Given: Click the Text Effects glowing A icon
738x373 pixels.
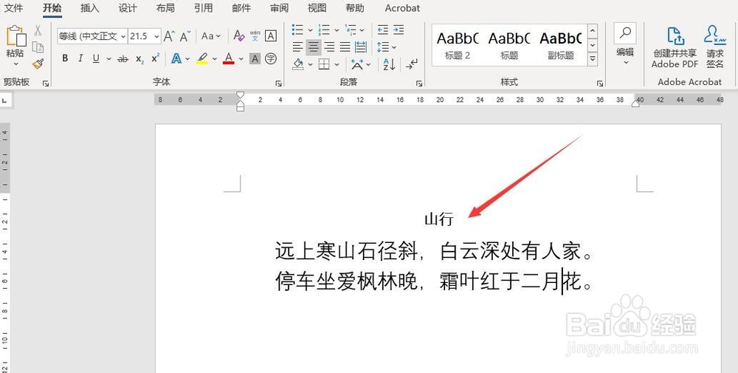Looking at the screenshot, I should pos(176,59).
